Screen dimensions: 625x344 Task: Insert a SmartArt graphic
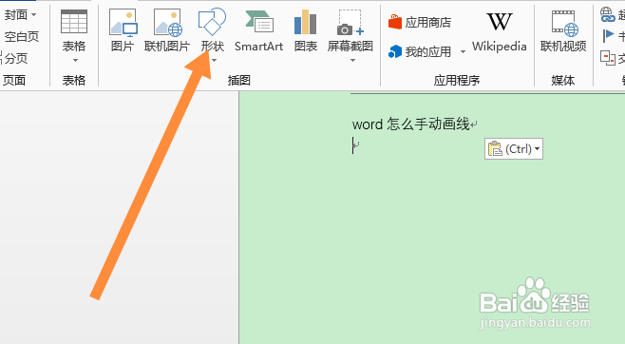(x=258, y=31)
